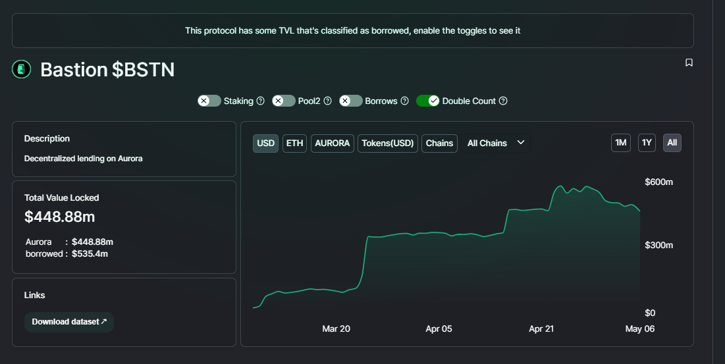Select the USD chart denomination
Image resolution: width=725 pixels, height=364 pixels.
tap(265, 143)
